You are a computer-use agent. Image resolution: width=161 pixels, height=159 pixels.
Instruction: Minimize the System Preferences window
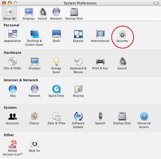click(10, 3)
